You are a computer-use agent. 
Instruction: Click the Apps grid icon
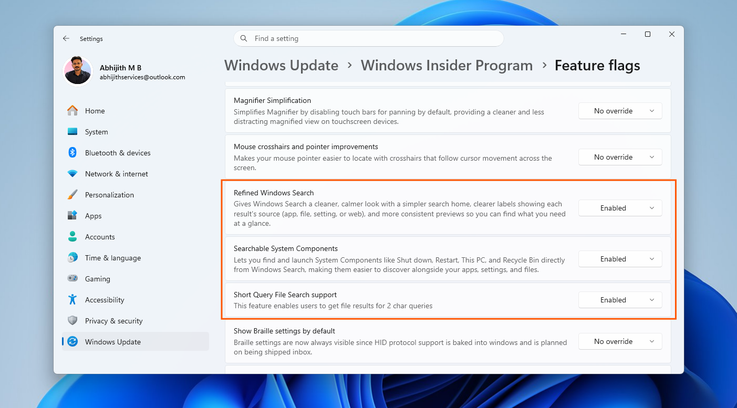tap(72, 216)
